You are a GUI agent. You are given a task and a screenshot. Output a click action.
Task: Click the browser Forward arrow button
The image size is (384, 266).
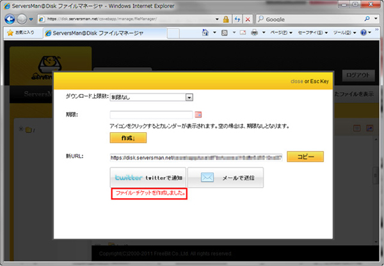[x=22, y=19]
